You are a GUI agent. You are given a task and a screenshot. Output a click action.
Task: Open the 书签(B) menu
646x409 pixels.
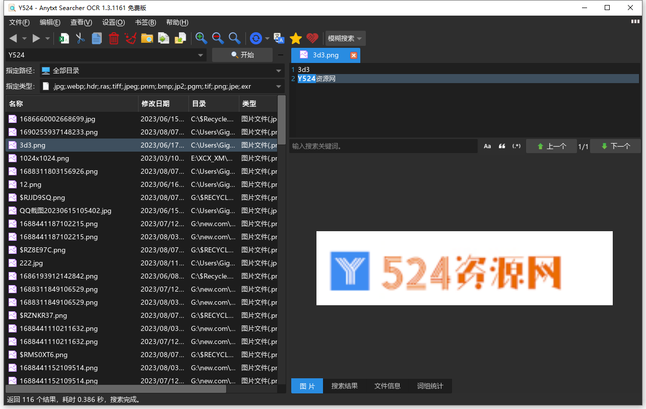click(146, 22)
